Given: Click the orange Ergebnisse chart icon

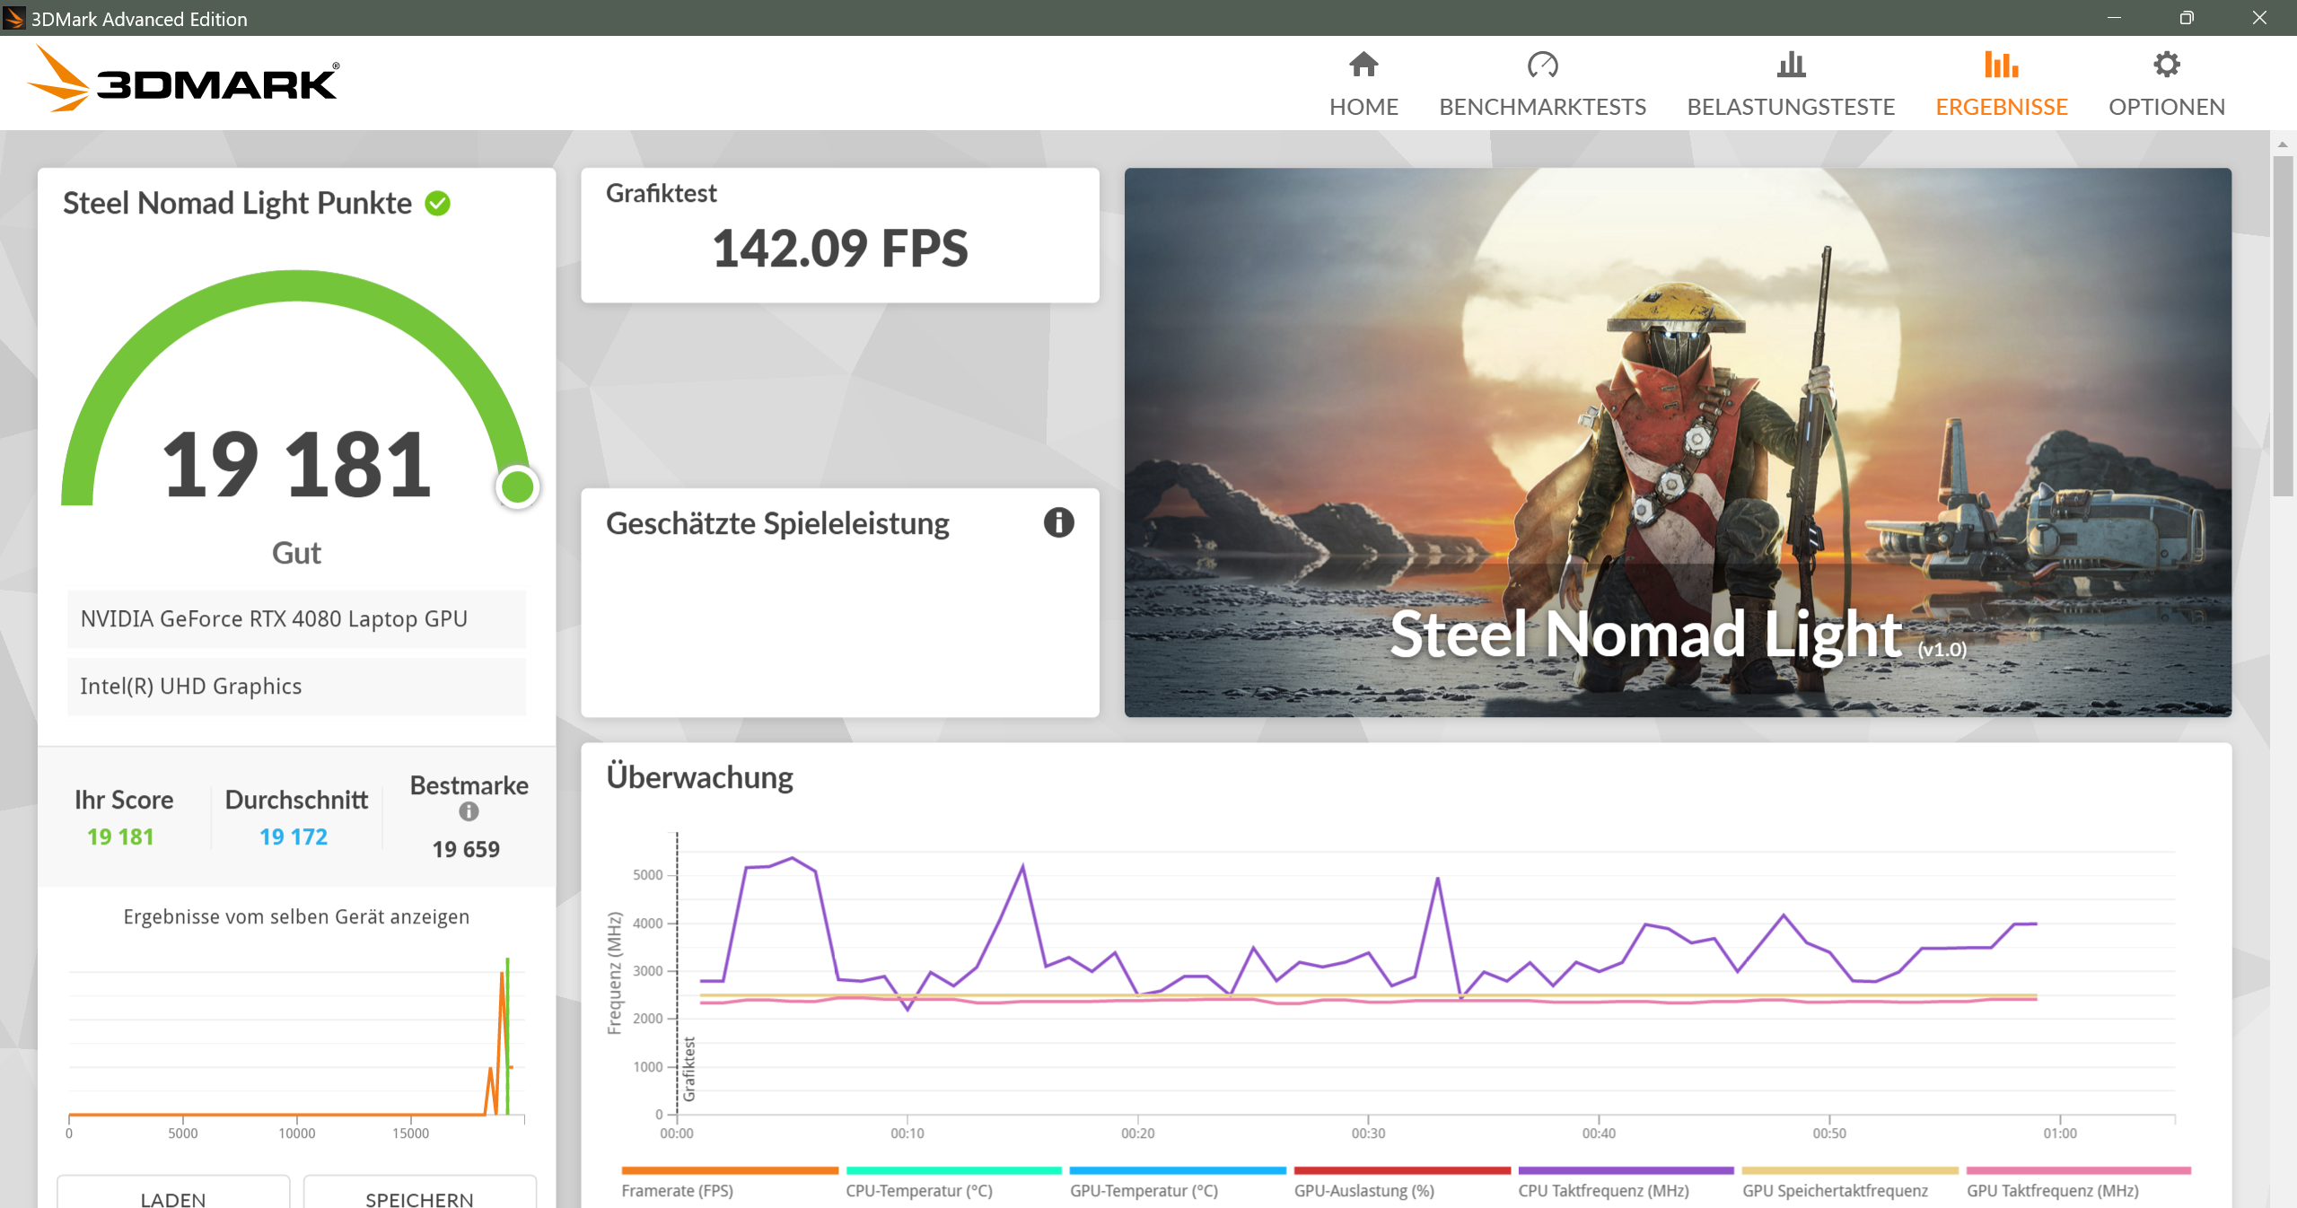Looking at the screenshot, I should click(x=2002, y=65).
